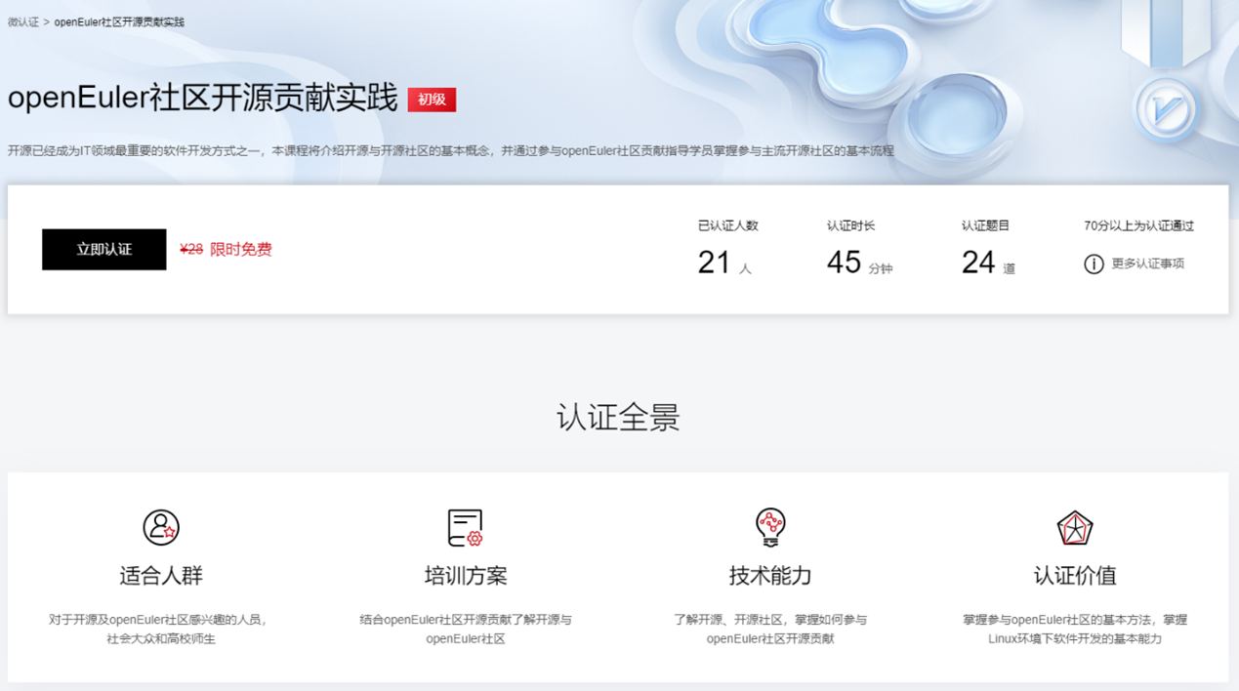Click the 培训方案 certificate icon
The height and width of the screenshot is (691, 1239).
pyautogui.click(x=465, y=527)
